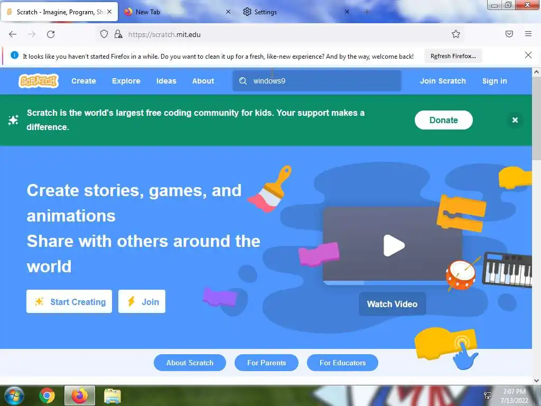
Task: Click the Refresh Firefox... button
Action: pos(453,56)
